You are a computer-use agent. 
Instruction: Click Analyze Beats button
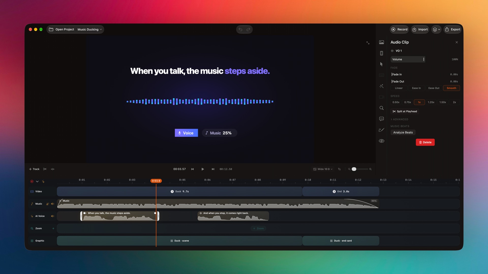pos(403,132)
